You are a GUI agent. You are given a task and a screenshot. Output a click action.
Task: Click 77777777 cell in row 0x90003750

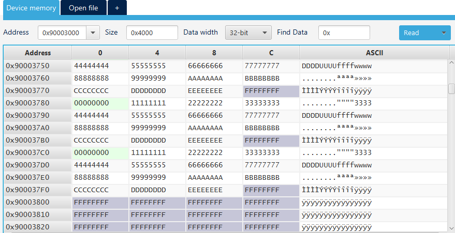point(271,66)
